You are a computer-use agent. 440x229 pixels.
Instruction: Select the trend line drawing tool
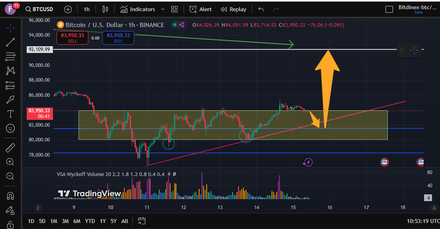10,42
